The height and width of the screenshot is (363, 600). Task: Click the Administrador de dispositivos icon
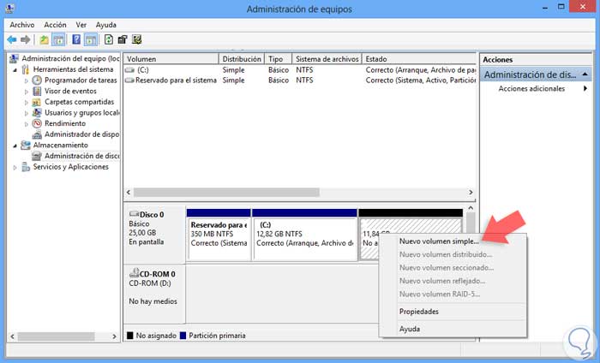pyautogui.click(x=37, y=134)
